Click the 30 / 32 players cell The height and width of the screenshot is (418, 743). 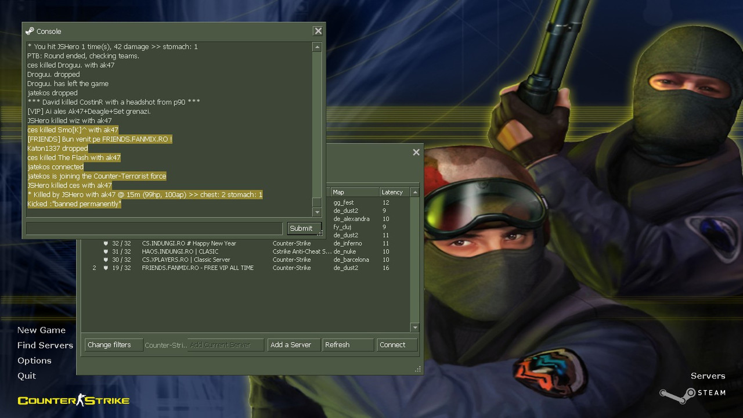coord(121,260)
